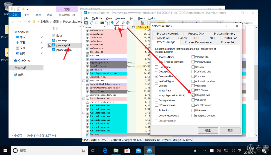Click the 确定 button in Select Columns
Image resolution: width=271 pixels, height=155 pixels.
(x=208, y=130)
